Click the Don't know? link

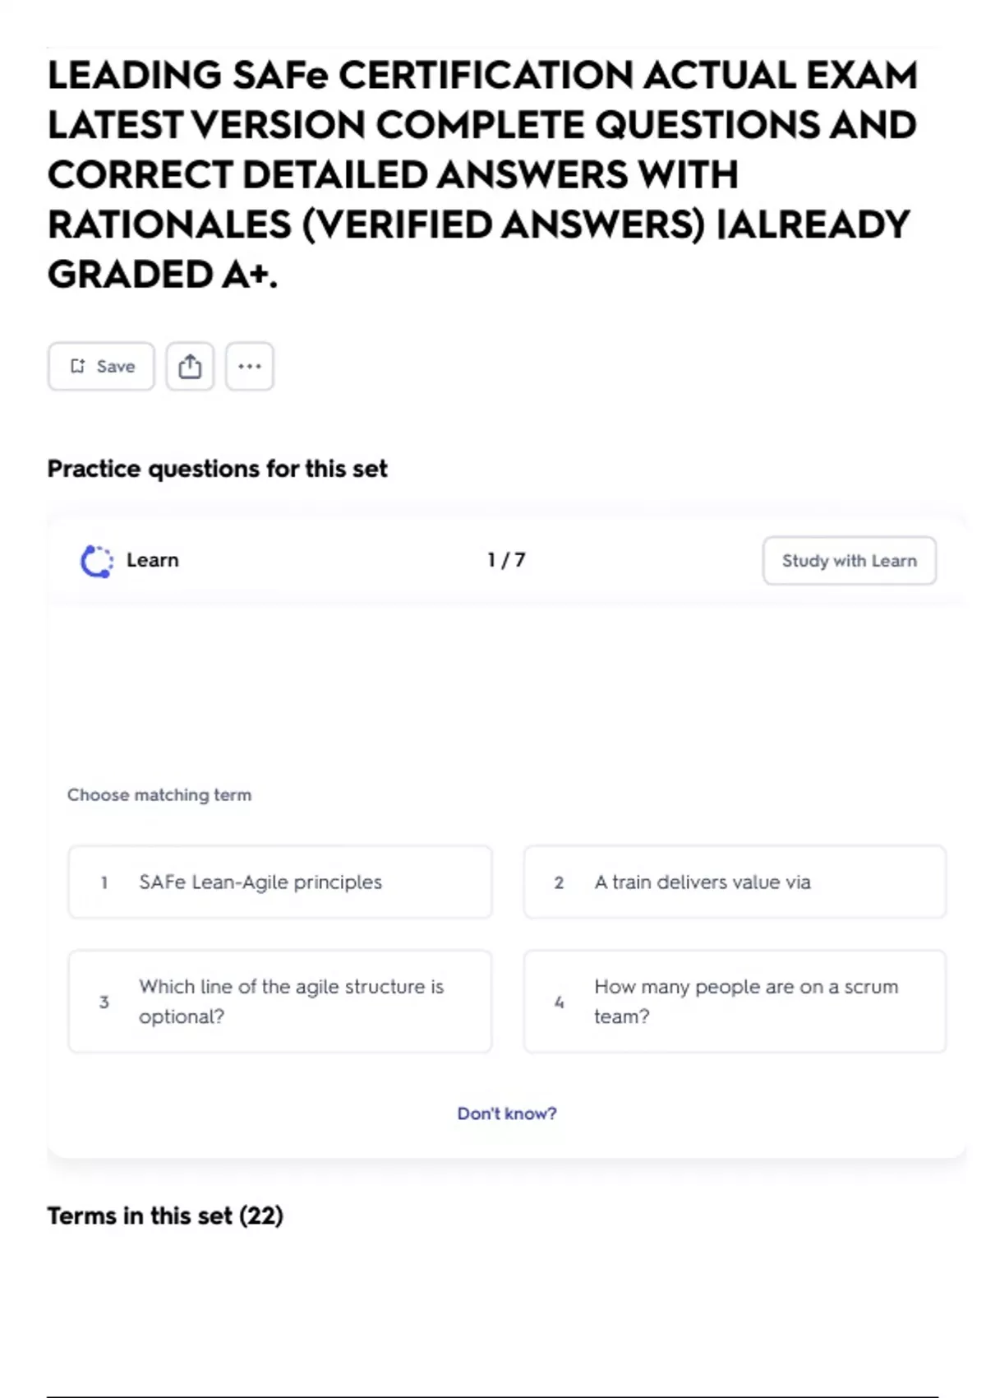(507, 1113)
